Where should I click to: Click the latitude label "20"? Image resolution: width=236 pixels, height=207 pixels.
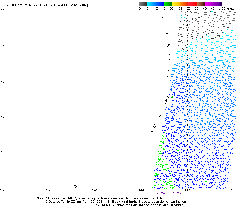[x=3, y=11]
